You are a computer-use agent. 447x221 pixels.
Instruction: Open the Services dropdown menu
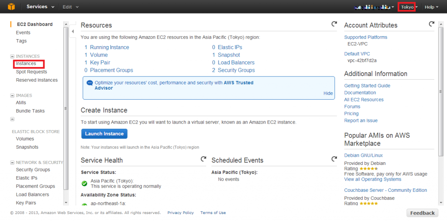[40, 7]
